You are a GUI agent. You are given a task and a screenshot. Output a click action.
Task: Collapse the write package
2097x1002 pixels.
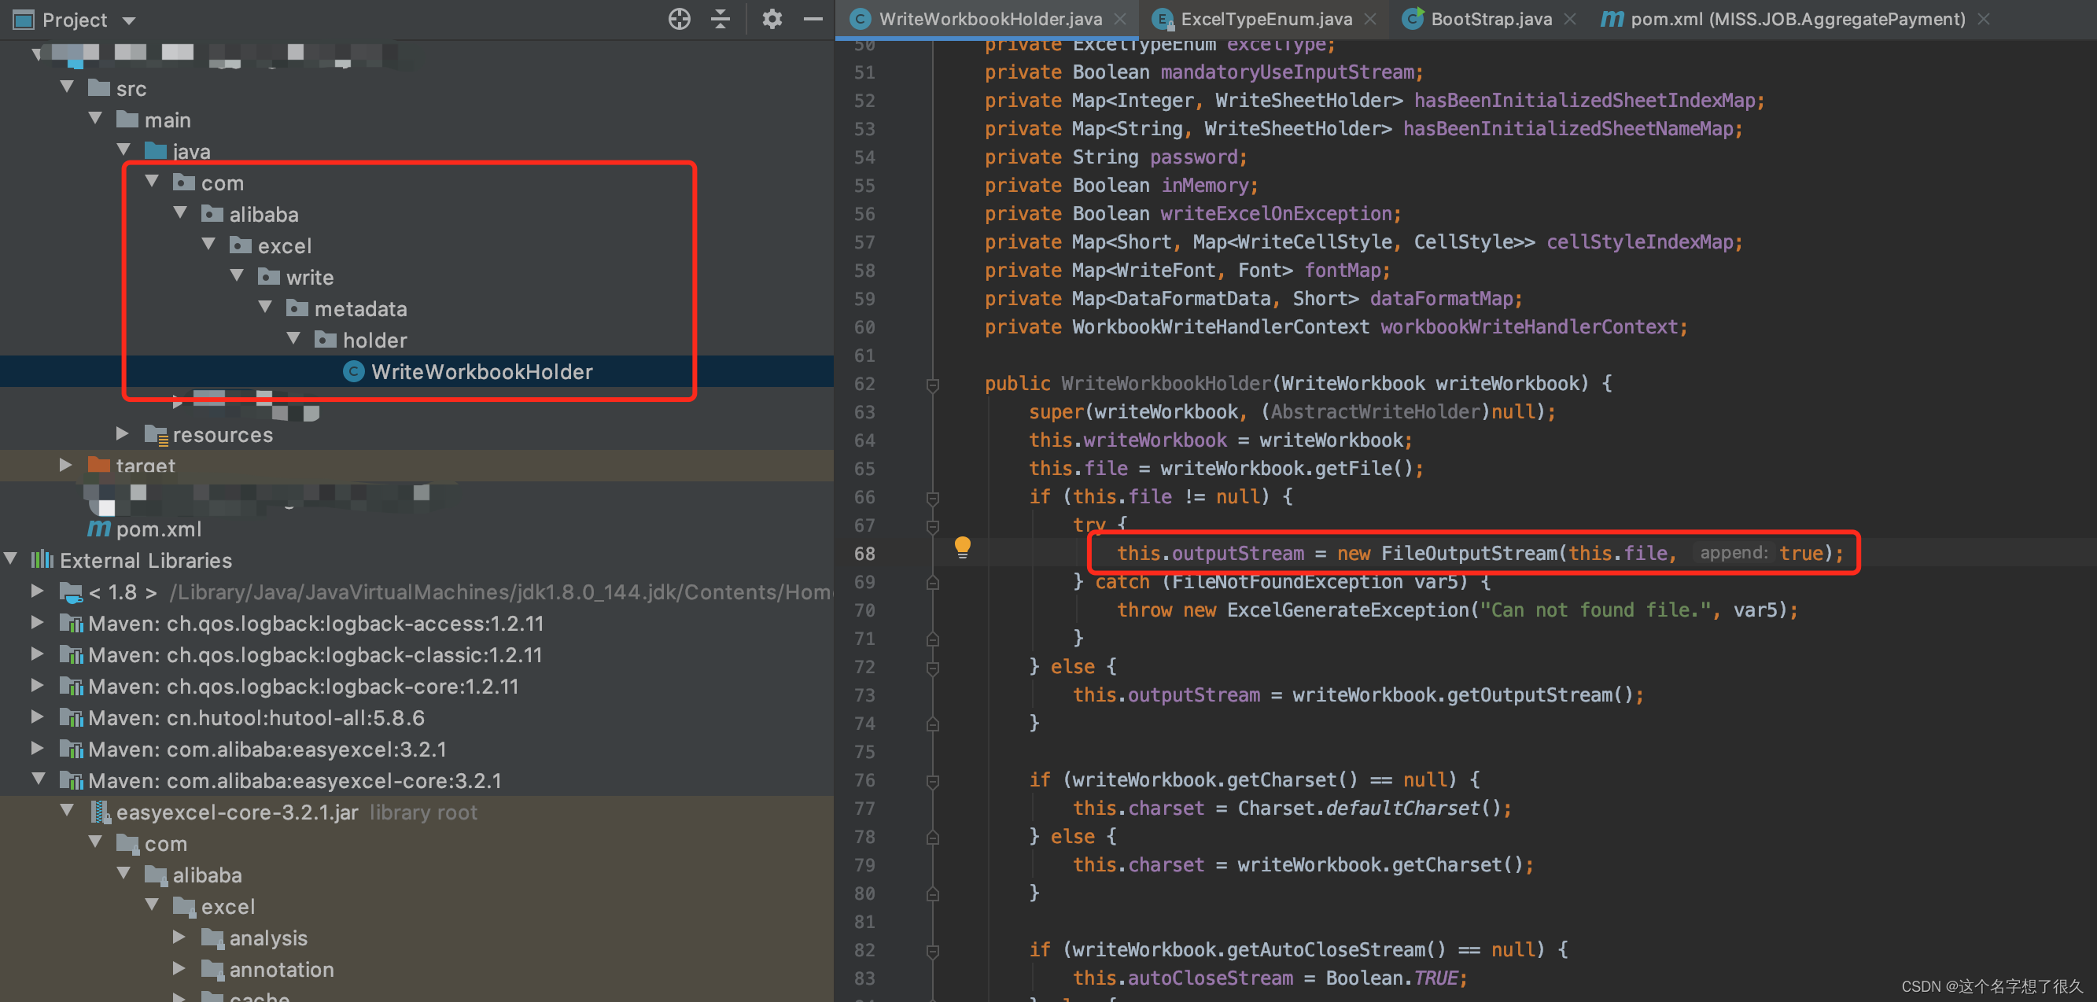tap(238, 276)
